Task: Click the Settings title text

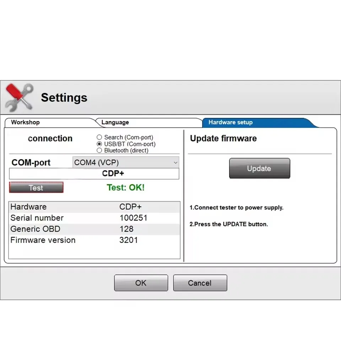Action: click(64, 98)
